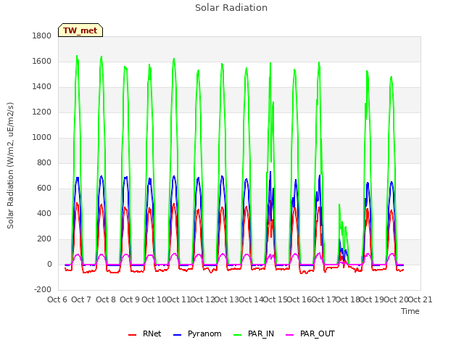Click the Oct 7 PAR_IN peak near 1650
This screenshot has width=464, height=348.
(77, 56)
